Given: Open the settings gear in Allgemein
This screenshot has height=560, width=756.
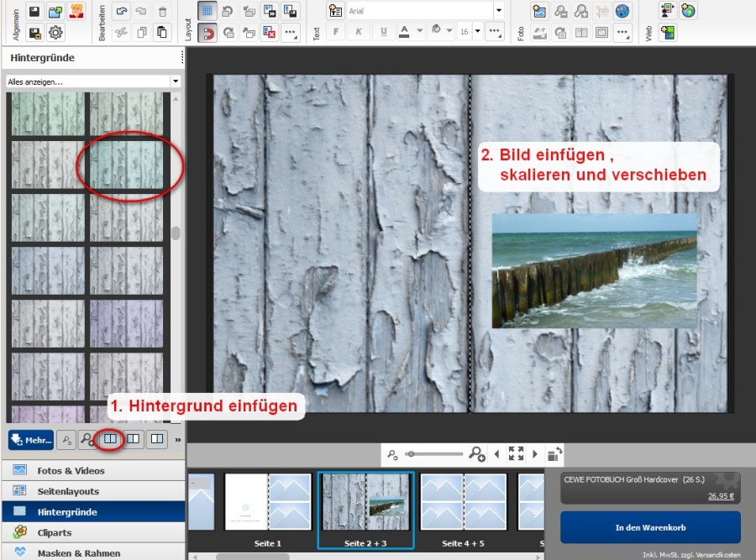Looking at the screenshot, I should (56, 34).
